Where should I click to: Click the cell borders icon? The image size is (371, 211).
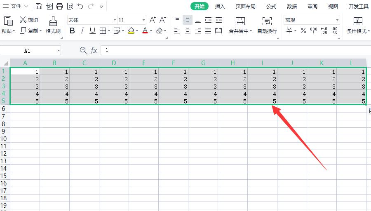point(103,30)
